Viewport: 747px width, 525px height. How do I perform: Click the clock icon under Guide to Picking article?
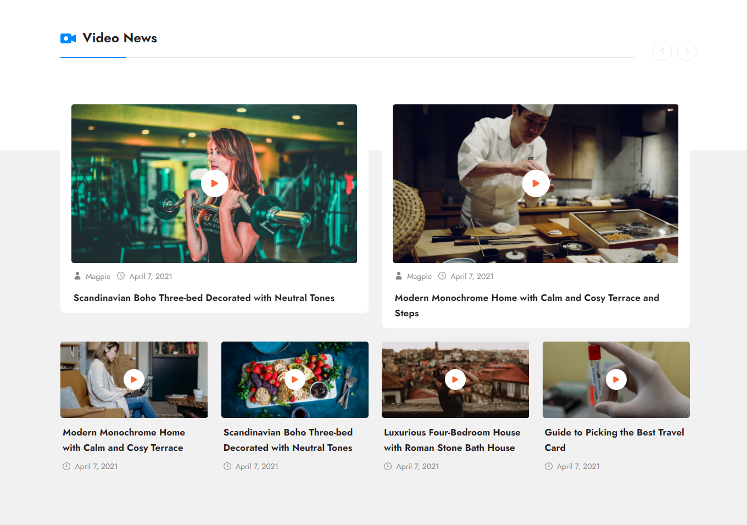coord(548,466)
